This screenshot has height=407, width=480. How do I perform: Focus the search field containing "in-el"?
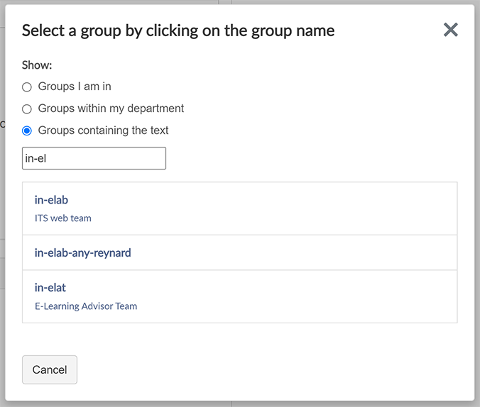coord(94,158)
